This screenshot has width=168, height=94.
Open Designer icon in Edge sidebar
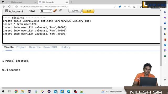[x=165, y=50]
